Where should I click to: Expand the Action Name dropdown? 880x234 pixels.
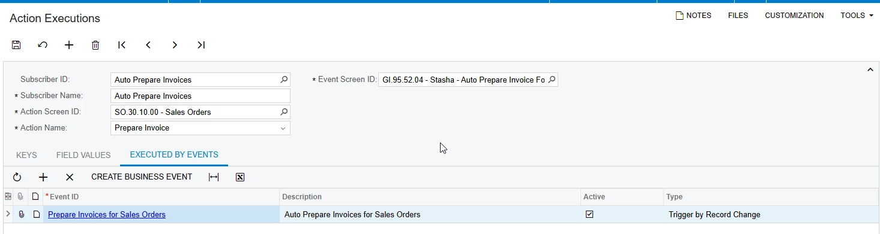pyautogui.click(x=283, y=128)
